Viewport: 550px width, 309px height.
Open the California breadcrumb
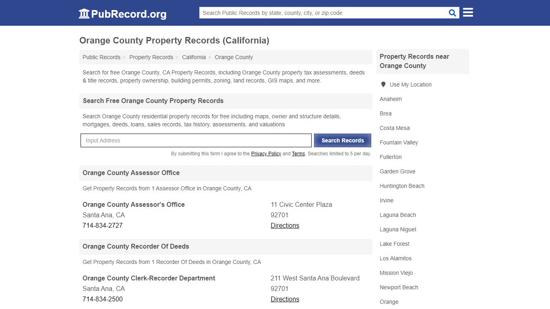[194, 57]
